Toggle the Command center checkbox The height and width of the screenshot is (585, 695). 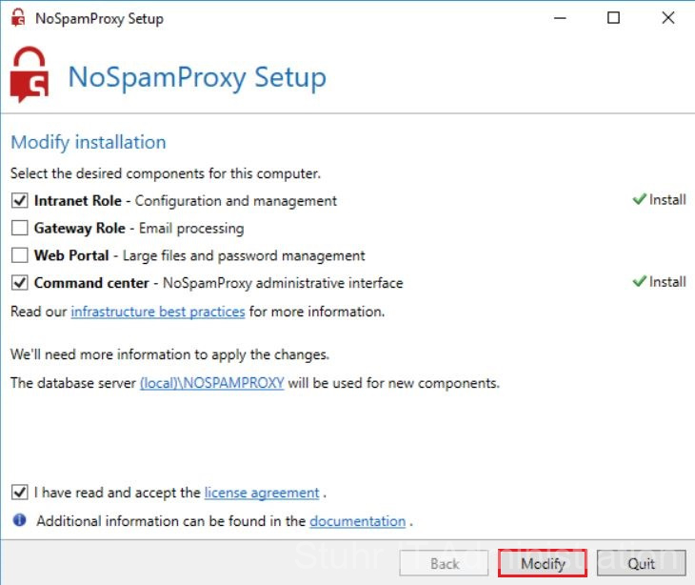pos(19,283)
